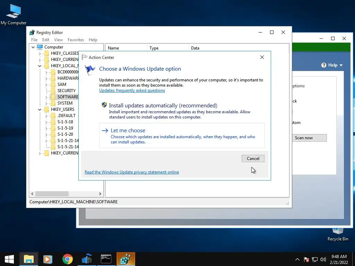
Task: Expand the HKEY_CLASSES_ROOT key
Action: [x=40, y=53]
